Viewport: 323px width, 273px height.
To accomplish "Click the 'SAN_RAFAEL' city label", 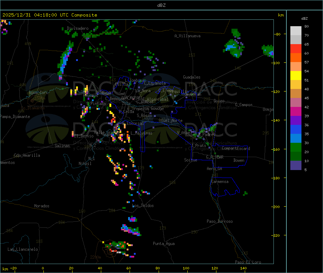I will 132,98.
